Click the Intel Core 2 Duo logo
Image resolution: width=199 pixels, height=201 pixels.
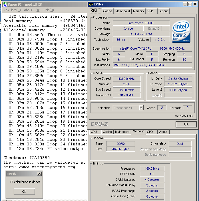[x=181, y=32]
